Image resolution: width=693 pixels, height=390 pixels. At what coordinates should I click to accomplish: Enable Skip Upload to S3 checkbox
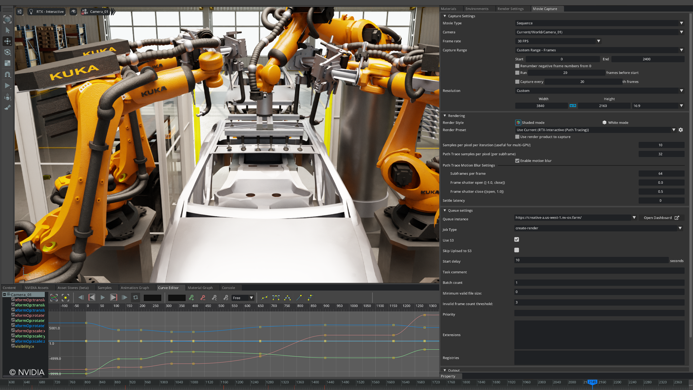517,250
